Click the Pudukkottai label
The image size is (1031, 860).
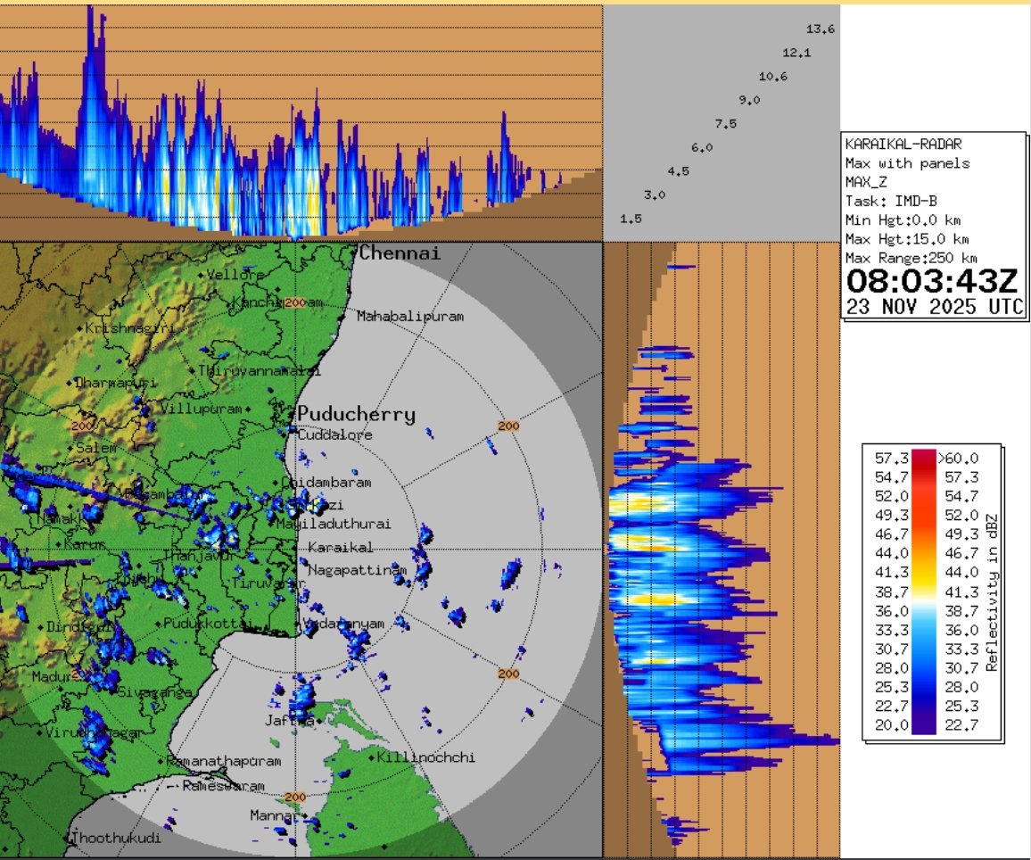208,624
